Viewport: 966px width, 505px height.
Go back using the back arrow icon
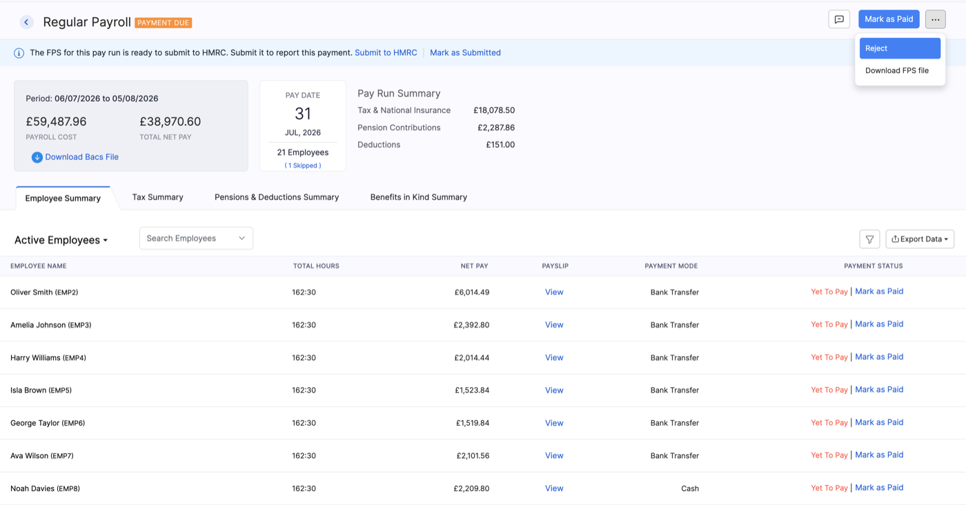(x=26, y=22)
